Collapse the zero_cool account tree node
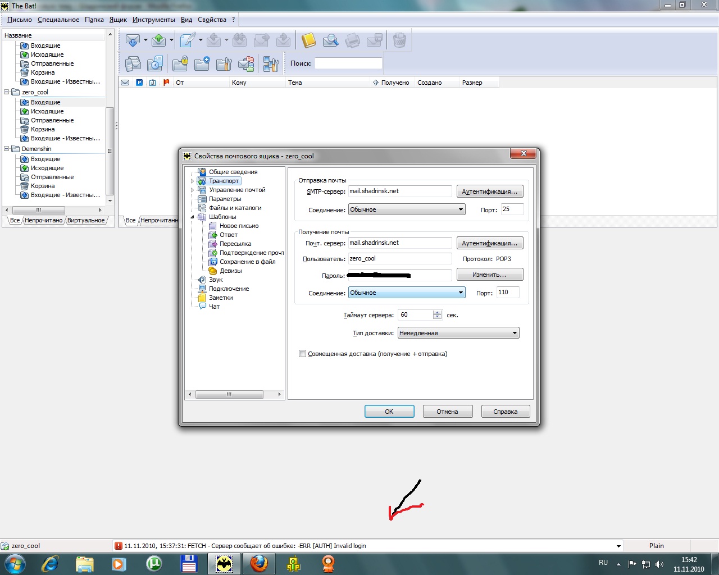The height and width of the screenshot is (575, 719). pyautogui.click(x=7, y=92)
